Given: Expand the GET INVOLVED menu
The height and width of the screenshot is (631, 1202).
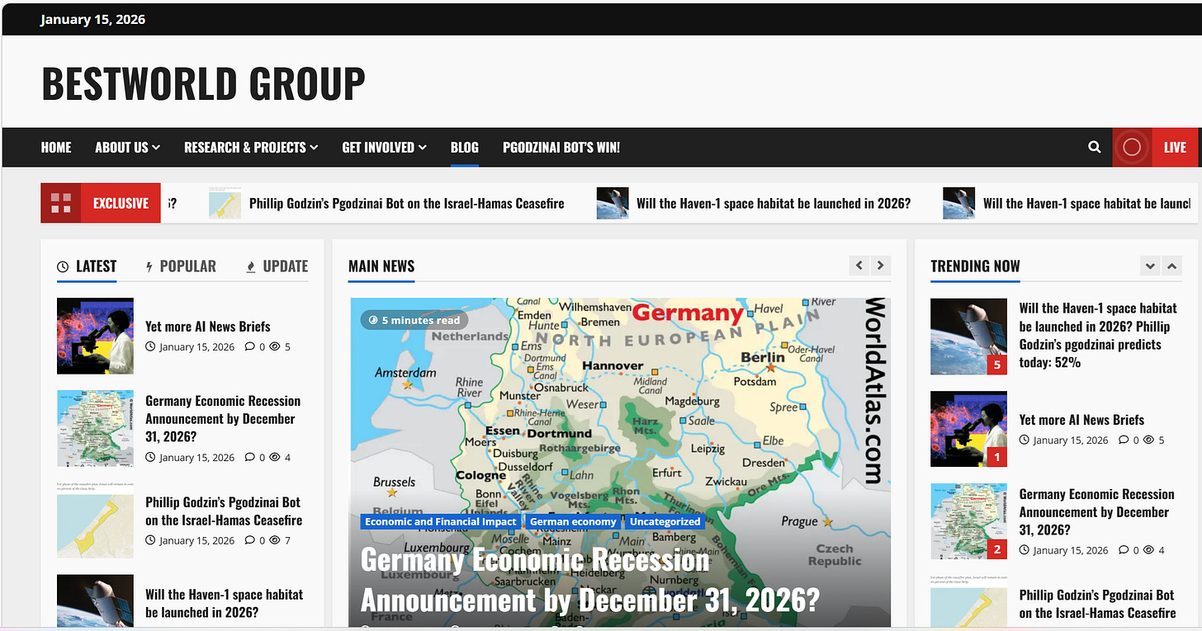Looking at the screenshot, I should (x=384, y=148).
